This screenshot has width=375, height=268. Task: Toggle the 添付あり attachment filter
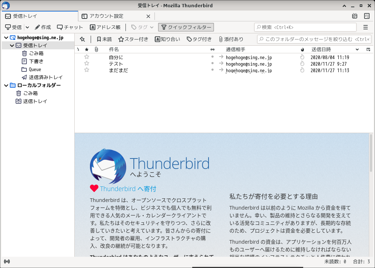pos(231,39)
